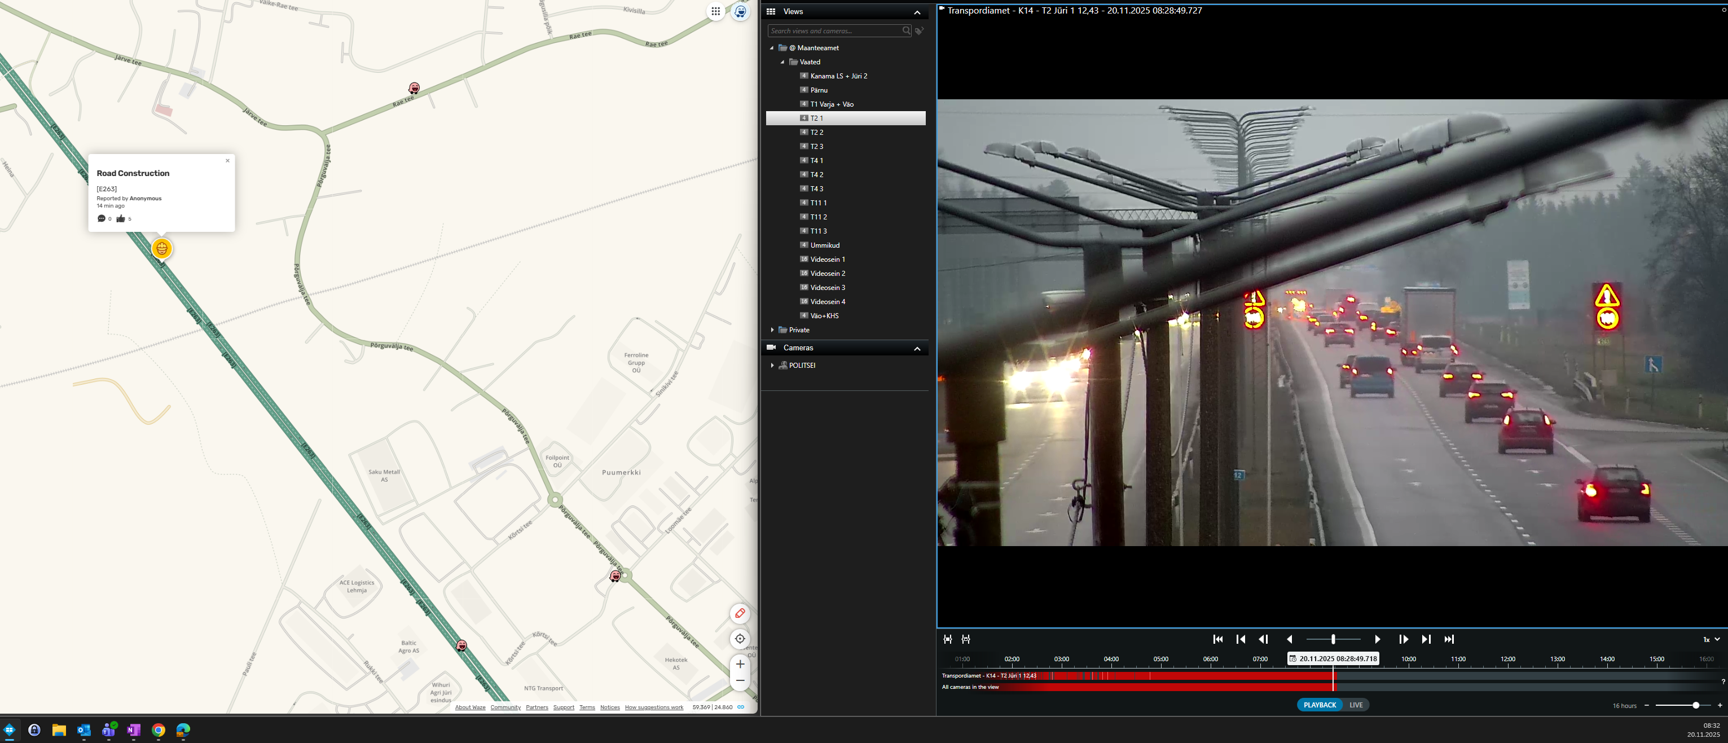1728x743 pixels.
Task: Step to the previous frame
Action: point(1263,639)
